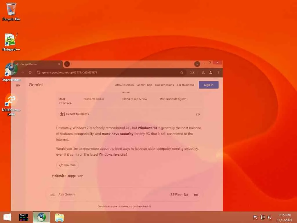Bookmark this page with the star
Image resolution: width=297 pixels, height=223 pixels.
(182, 72)
